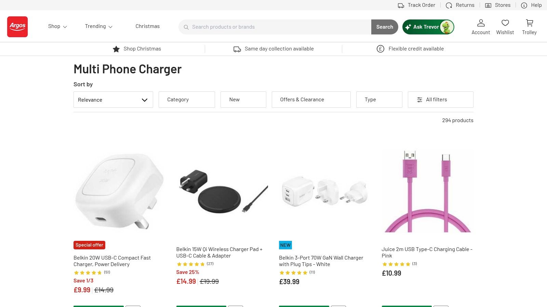Open the Relevance sort dropdown
This screenshot has width=547, height=307.
pos(113,100)
